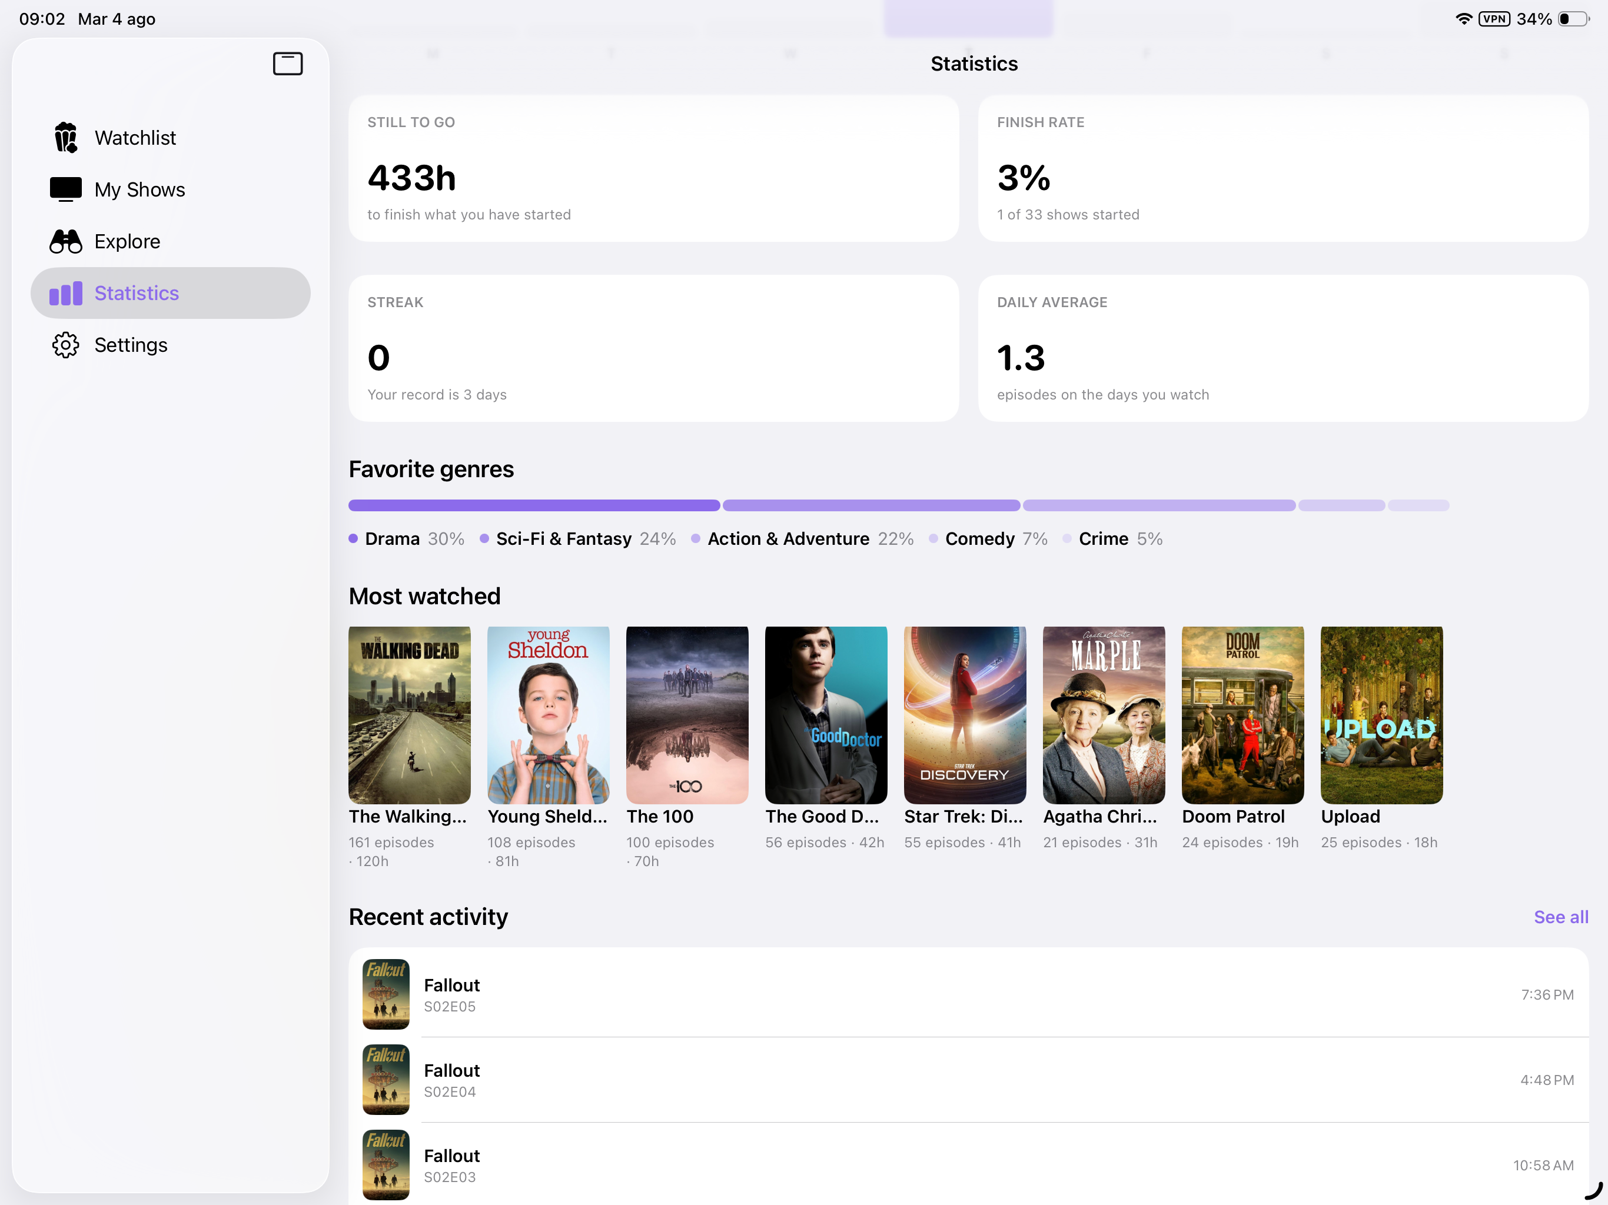Click the Fallout S02E05 thumbnail
This screenshot has width=1608, height=1205.
point(386,994)
